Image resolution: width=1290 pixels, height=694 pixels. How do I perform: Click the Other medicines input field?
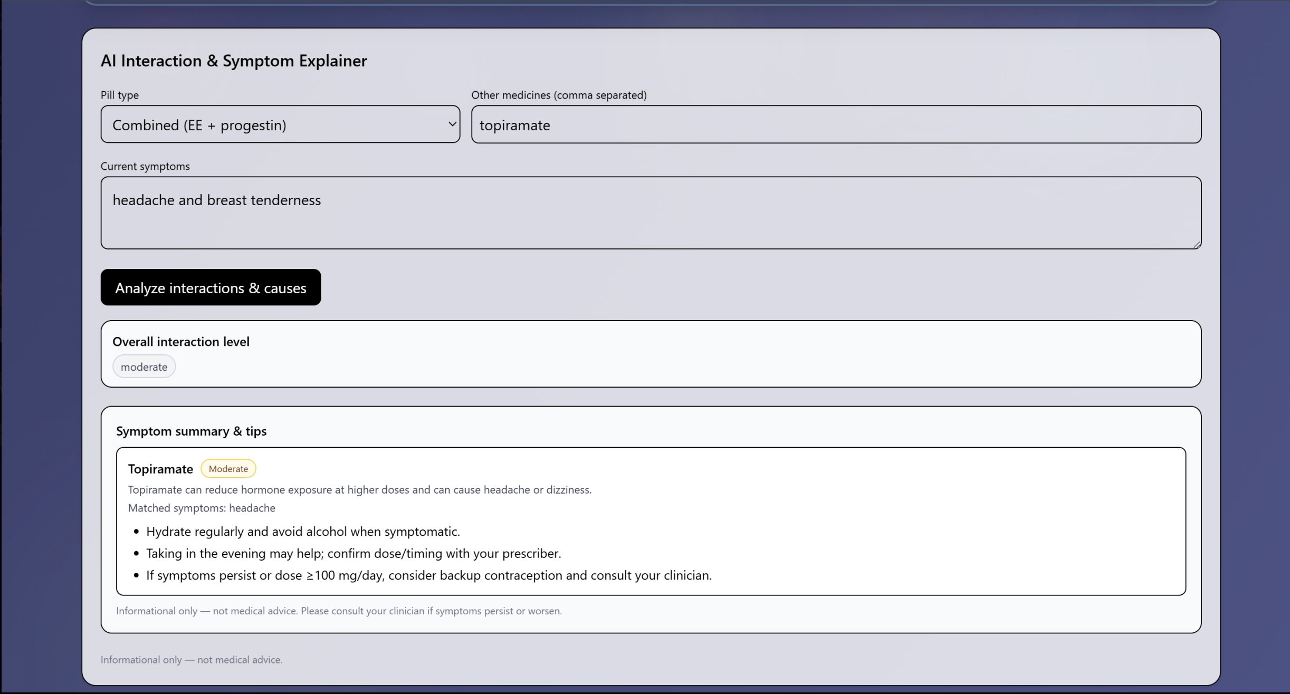(x=836, y=124)
